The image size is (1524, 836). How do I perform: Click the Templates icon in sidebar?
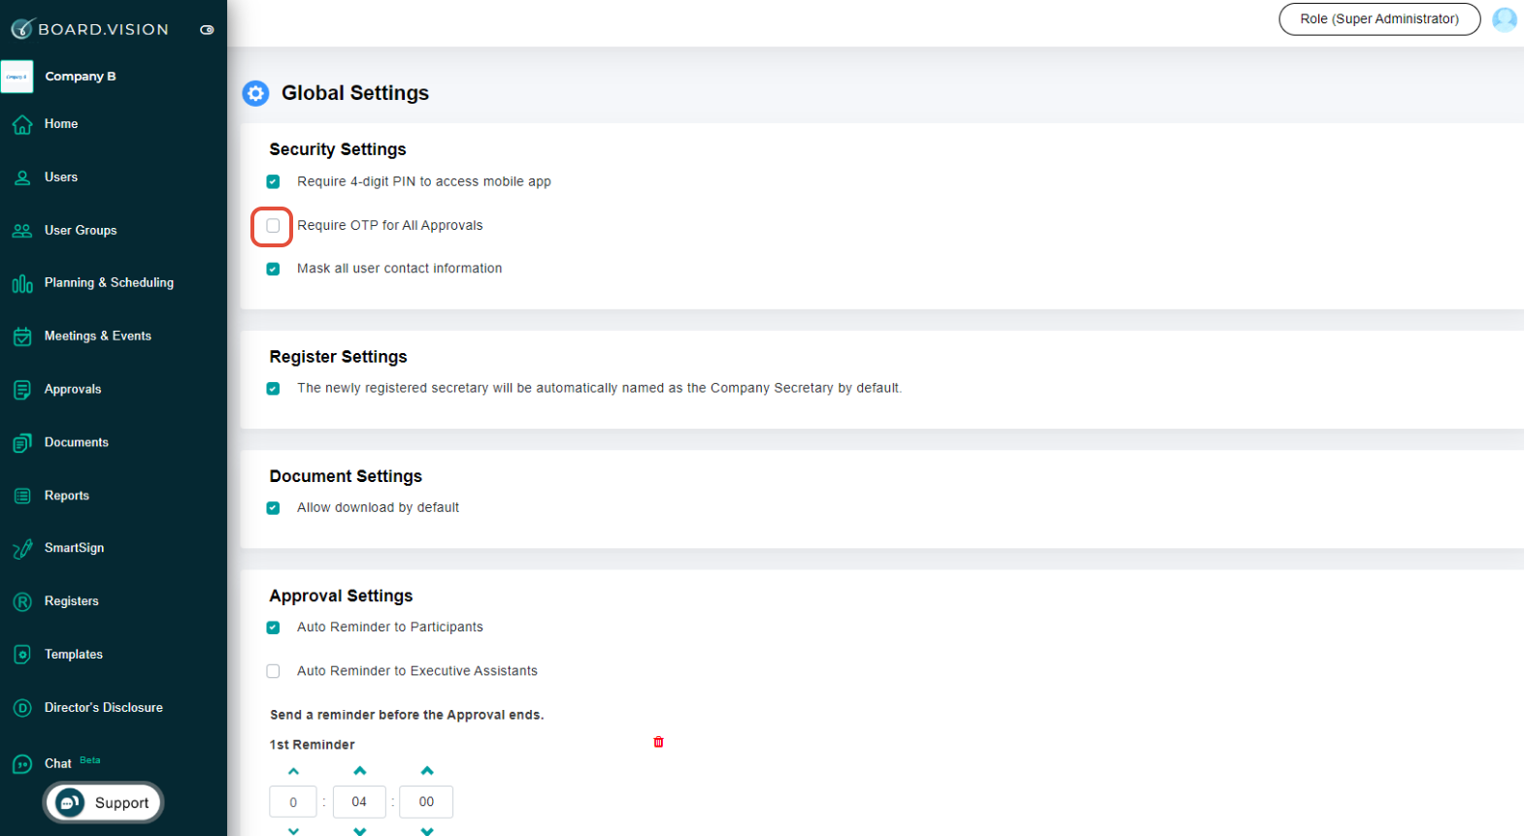click(22, 655)
